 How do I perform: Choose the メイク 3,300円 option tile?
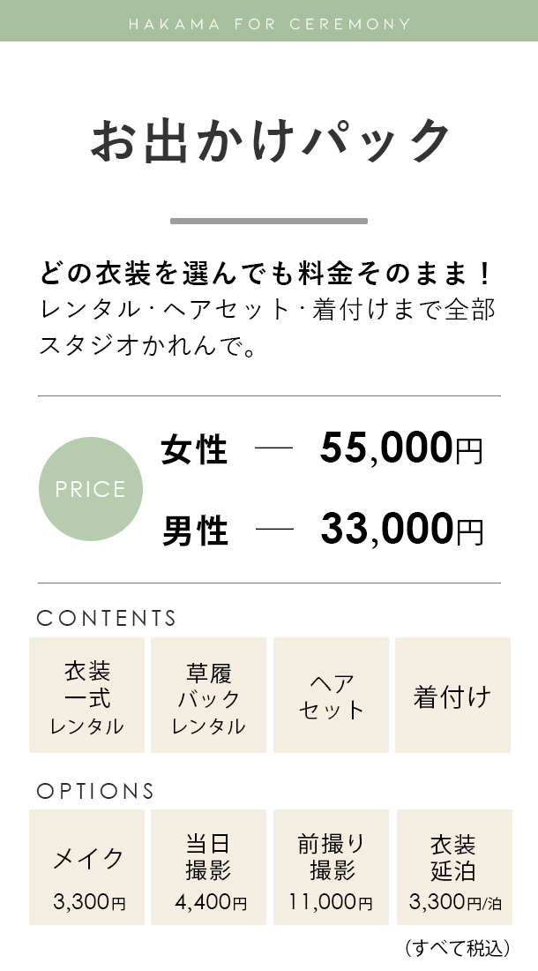pyautogui.click(x=86, y=867)
